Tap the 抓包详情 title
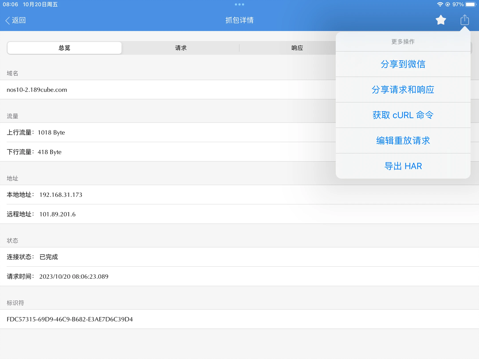Image resolution: width=479 pixels, height=359 pixels. click(239, 20)
